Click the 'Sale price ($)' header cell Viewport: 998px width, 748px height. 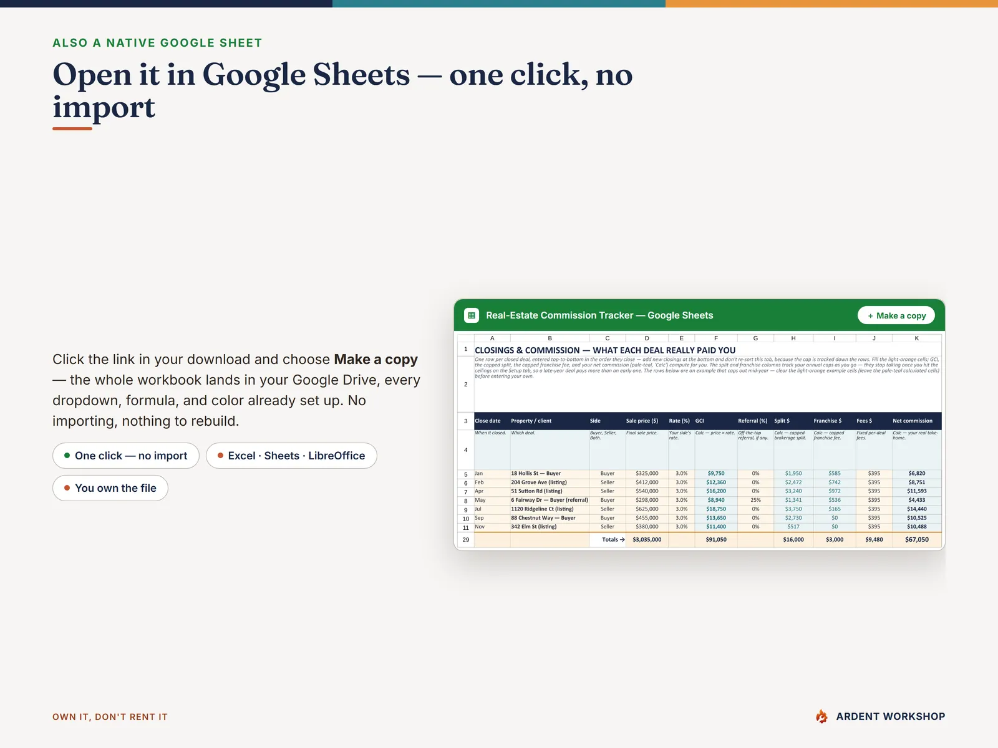pos(647,421)
